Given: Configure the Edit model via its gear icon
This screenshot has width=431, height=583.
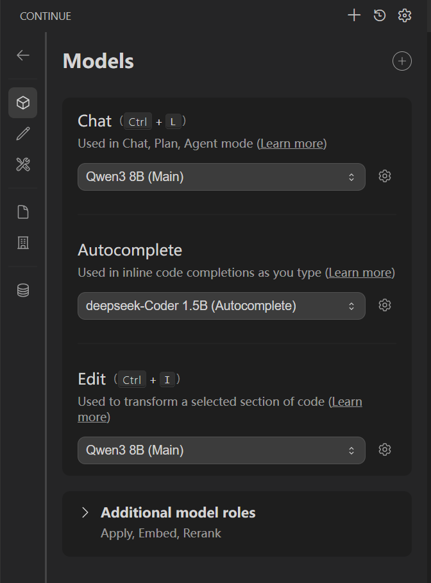Looking at the screenshot, I should (385, 449).
